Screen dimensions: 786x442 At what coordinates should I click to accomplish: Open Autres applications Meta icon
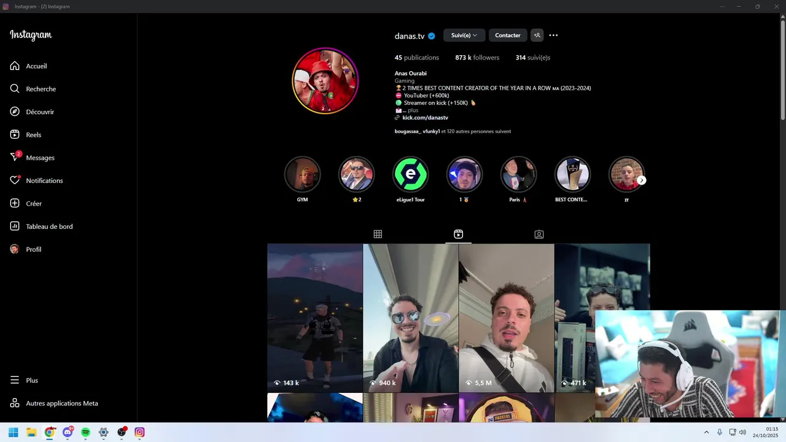15,403
